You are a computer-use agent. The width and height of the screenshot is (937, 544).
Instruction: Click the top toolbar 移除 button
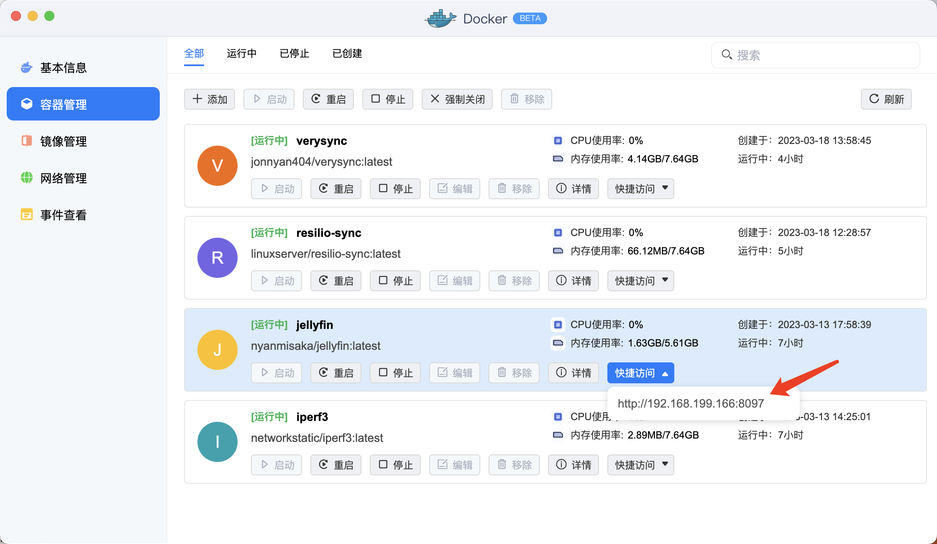coord(527,99)
